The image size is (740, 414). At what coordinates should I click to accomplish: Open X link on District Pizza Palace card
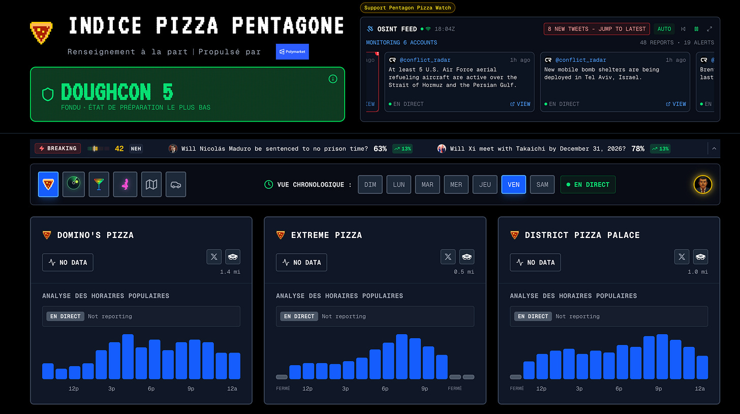pyautogui.click(x=682, y=257)
